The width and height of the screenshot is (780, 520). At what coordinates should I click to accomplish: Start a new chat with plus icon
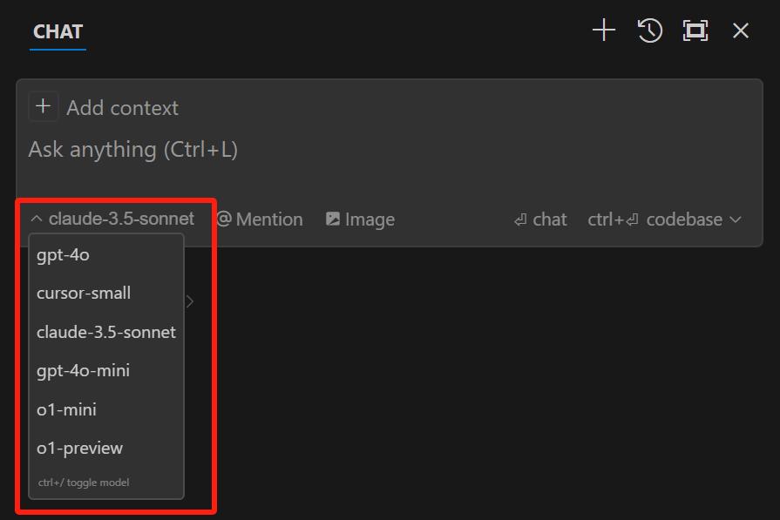click(x=603, y=31)
